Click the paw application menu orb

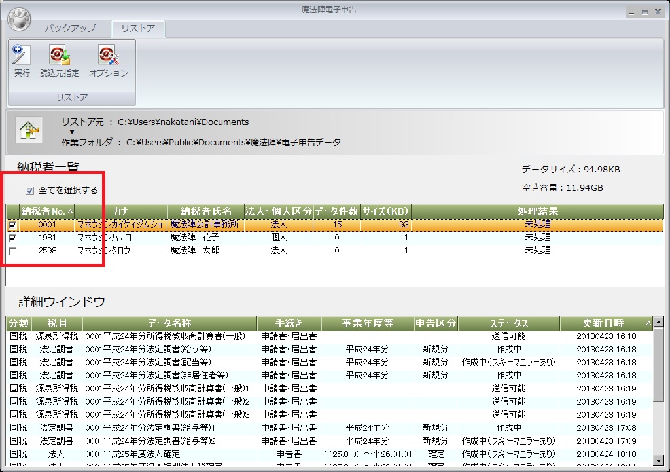[x=20, y=19]
